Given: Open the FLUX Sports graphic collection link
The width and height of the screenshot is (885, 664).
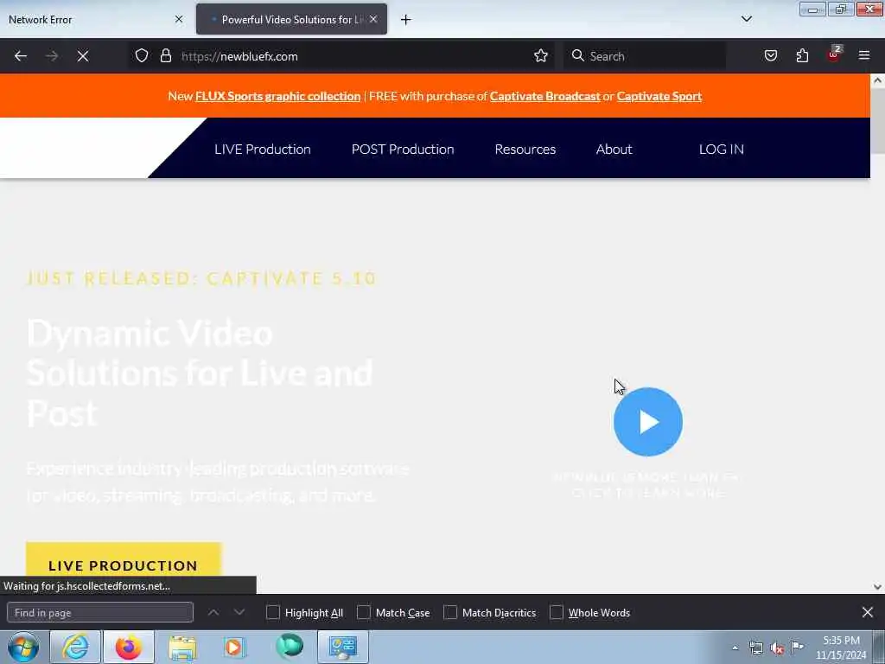Looking at the screenshot, I should [x=277, y=96].
